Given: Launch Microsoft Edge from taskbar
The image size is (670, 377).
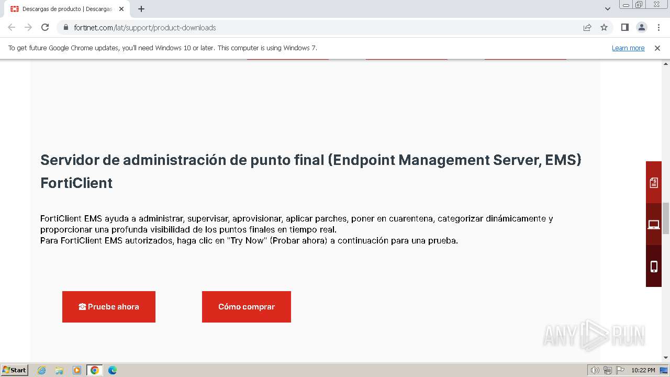Looking at the screenshot, I should (x=113, y=370).
